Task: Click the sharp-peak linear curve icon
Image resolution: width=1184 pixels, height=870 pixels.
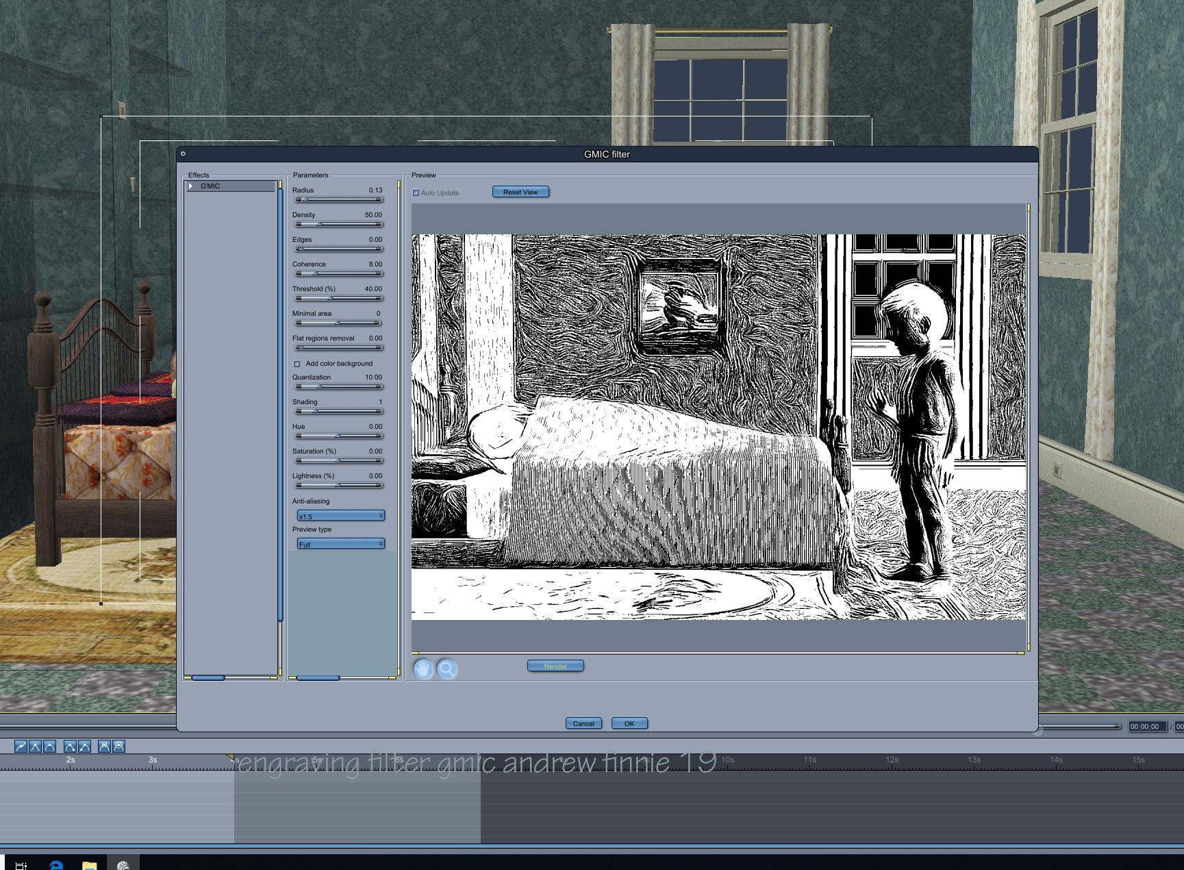Action: 35,746
